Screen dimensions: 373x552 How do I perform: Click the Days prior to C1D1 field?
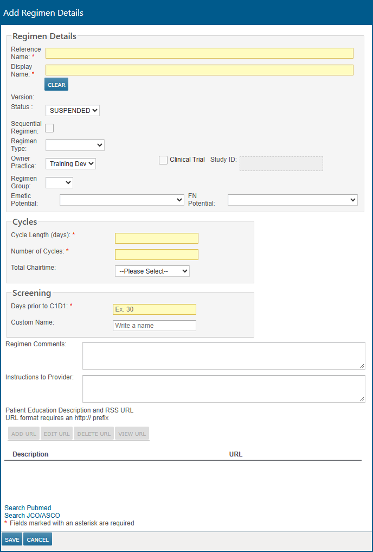pos(155,309)
